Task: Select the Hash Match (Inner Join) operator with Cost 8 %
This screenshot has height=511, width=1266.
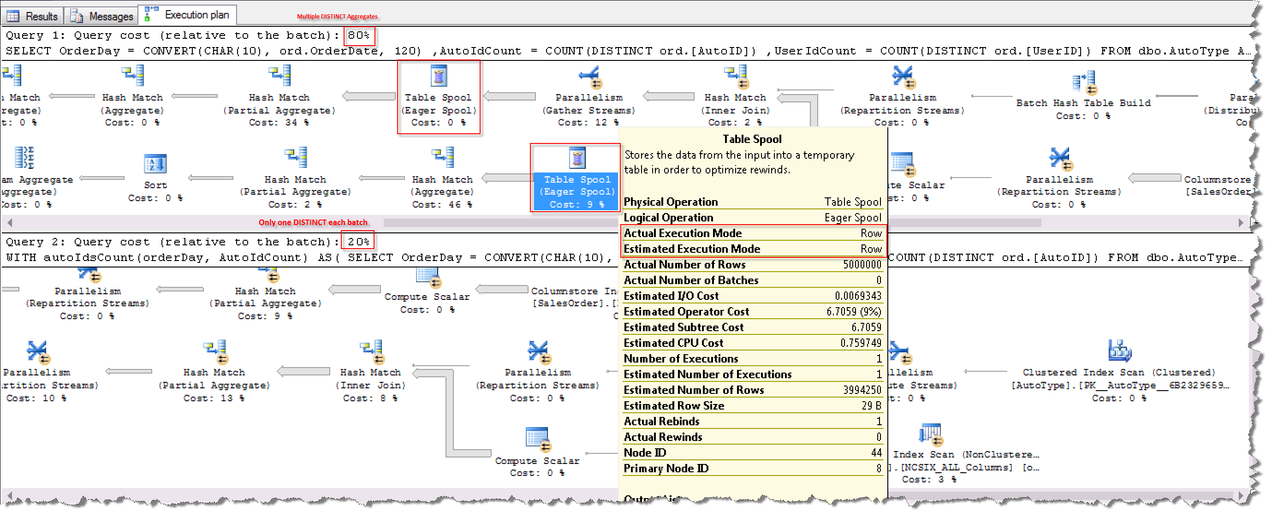Action: (370, 371)
